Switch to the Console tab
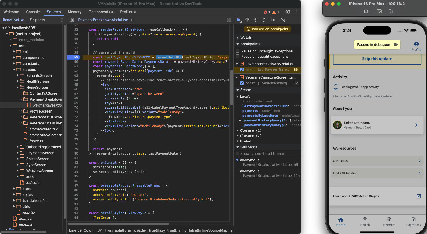Image resolution: width=427 pixels, height=234 pixels. (x=33, y=12)
